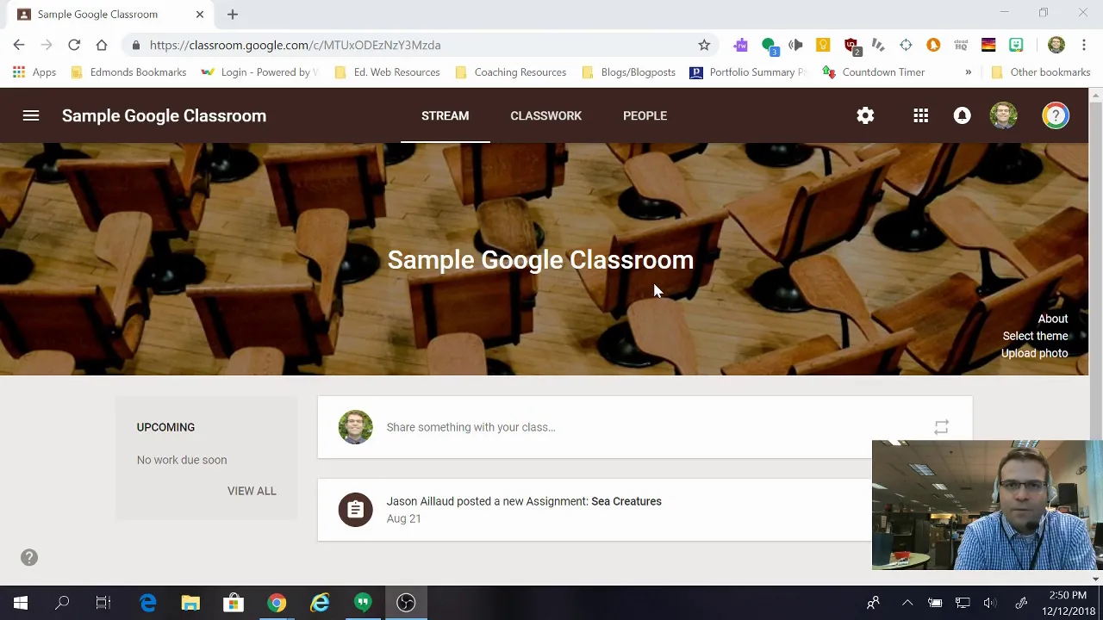
Task: Open the main hamburger menu
Action: click(31, 115)
